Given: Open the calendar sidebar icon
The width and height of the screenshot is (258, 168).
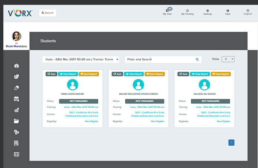Looking at the screenshot, I should pyautogui.click(x=16, y=99).
